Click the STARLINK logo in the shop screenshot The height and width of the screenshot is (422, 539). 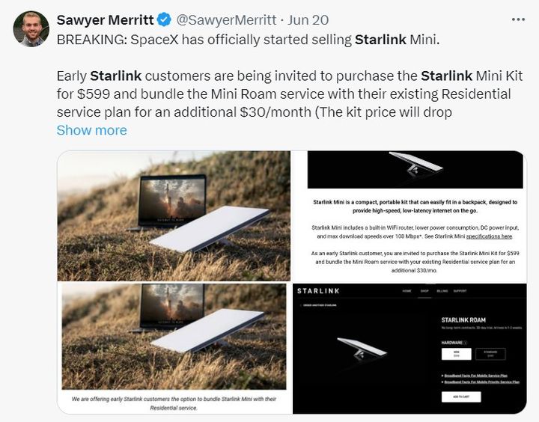pos(320,290)
